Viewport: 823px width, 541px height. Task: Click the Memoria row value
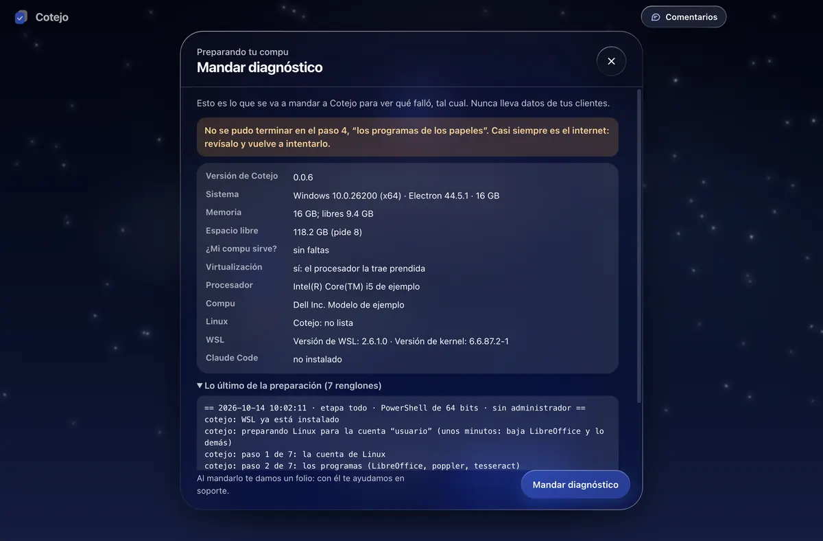[333, 214]
